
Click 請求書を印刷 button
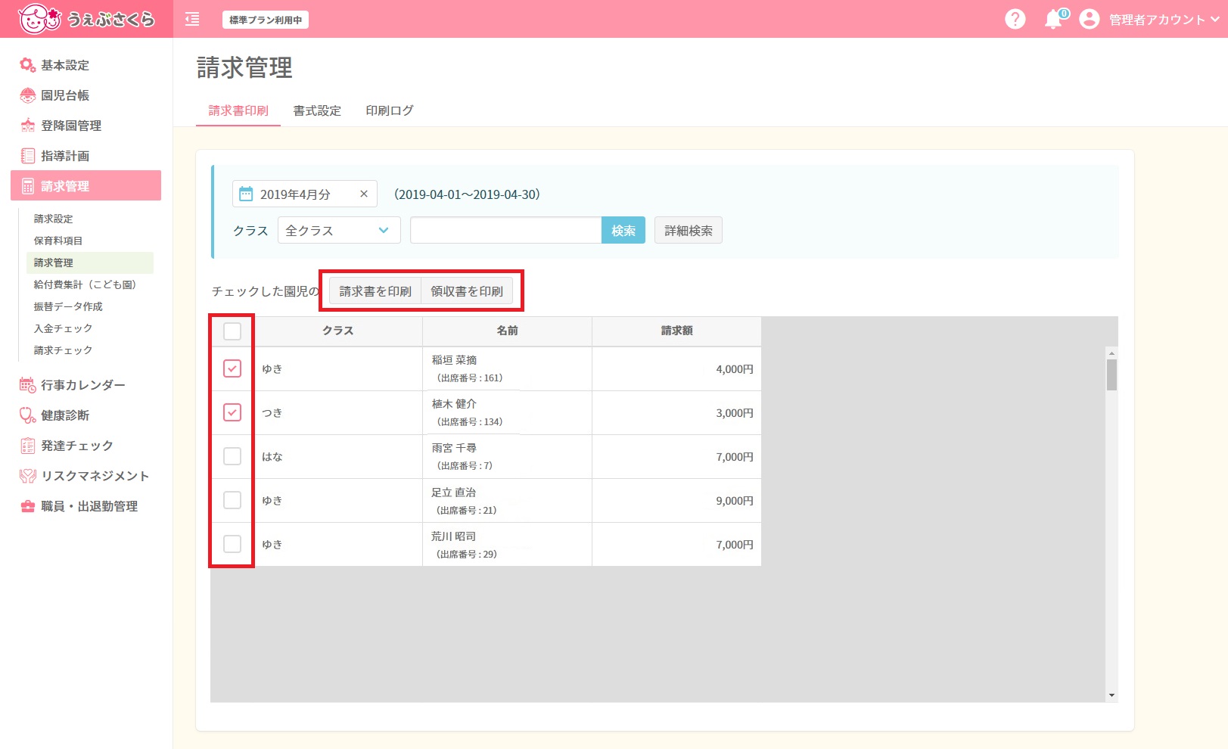click(x=375, y=291)
